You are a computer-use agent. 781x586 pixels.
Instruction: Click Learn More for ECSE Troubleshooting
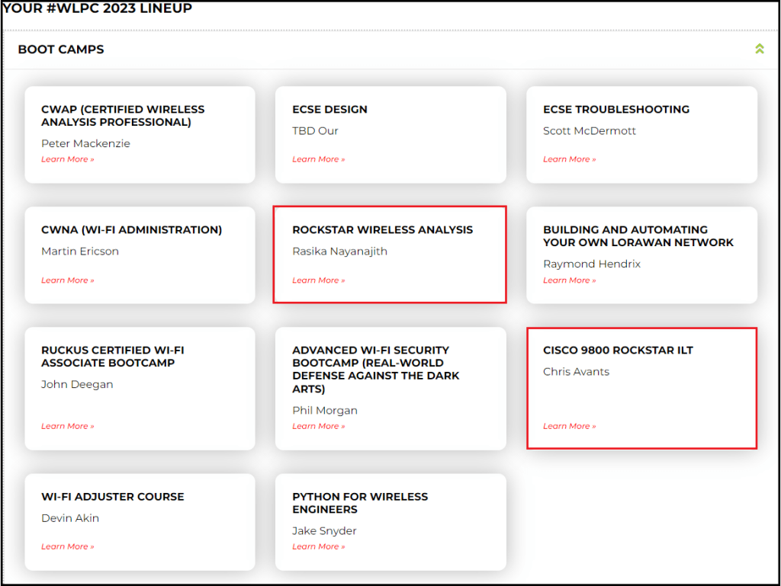tap(569, 159)
